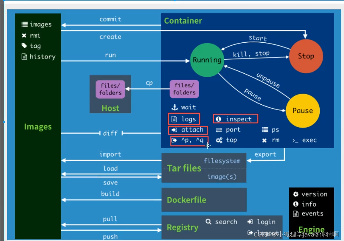Click the create label
The height and width of the screenshot is (241, 344).
110,37
